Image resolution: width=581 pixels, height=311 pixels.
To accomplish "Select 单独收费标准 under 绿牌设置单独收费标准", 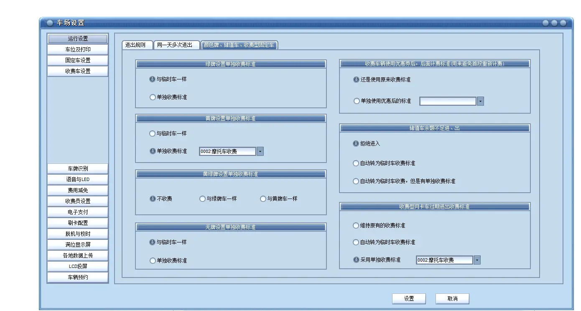I will (x=153, y=97).
